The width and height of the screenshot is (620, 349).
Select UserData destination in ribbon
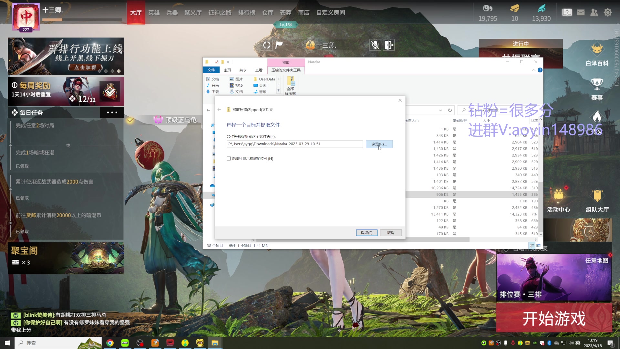264,79
